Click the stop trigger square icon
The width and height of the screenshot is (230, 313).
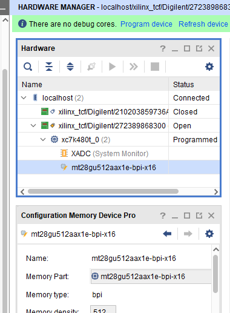155,67
